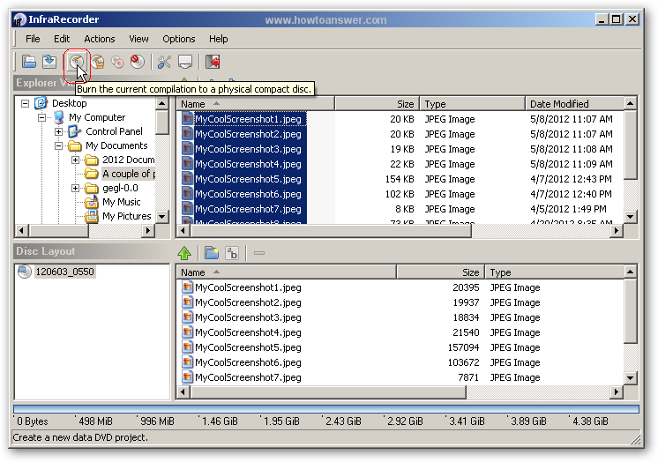Select MyCoolScreenshot2.jpeg in disc layout

[x=248, y=302]
